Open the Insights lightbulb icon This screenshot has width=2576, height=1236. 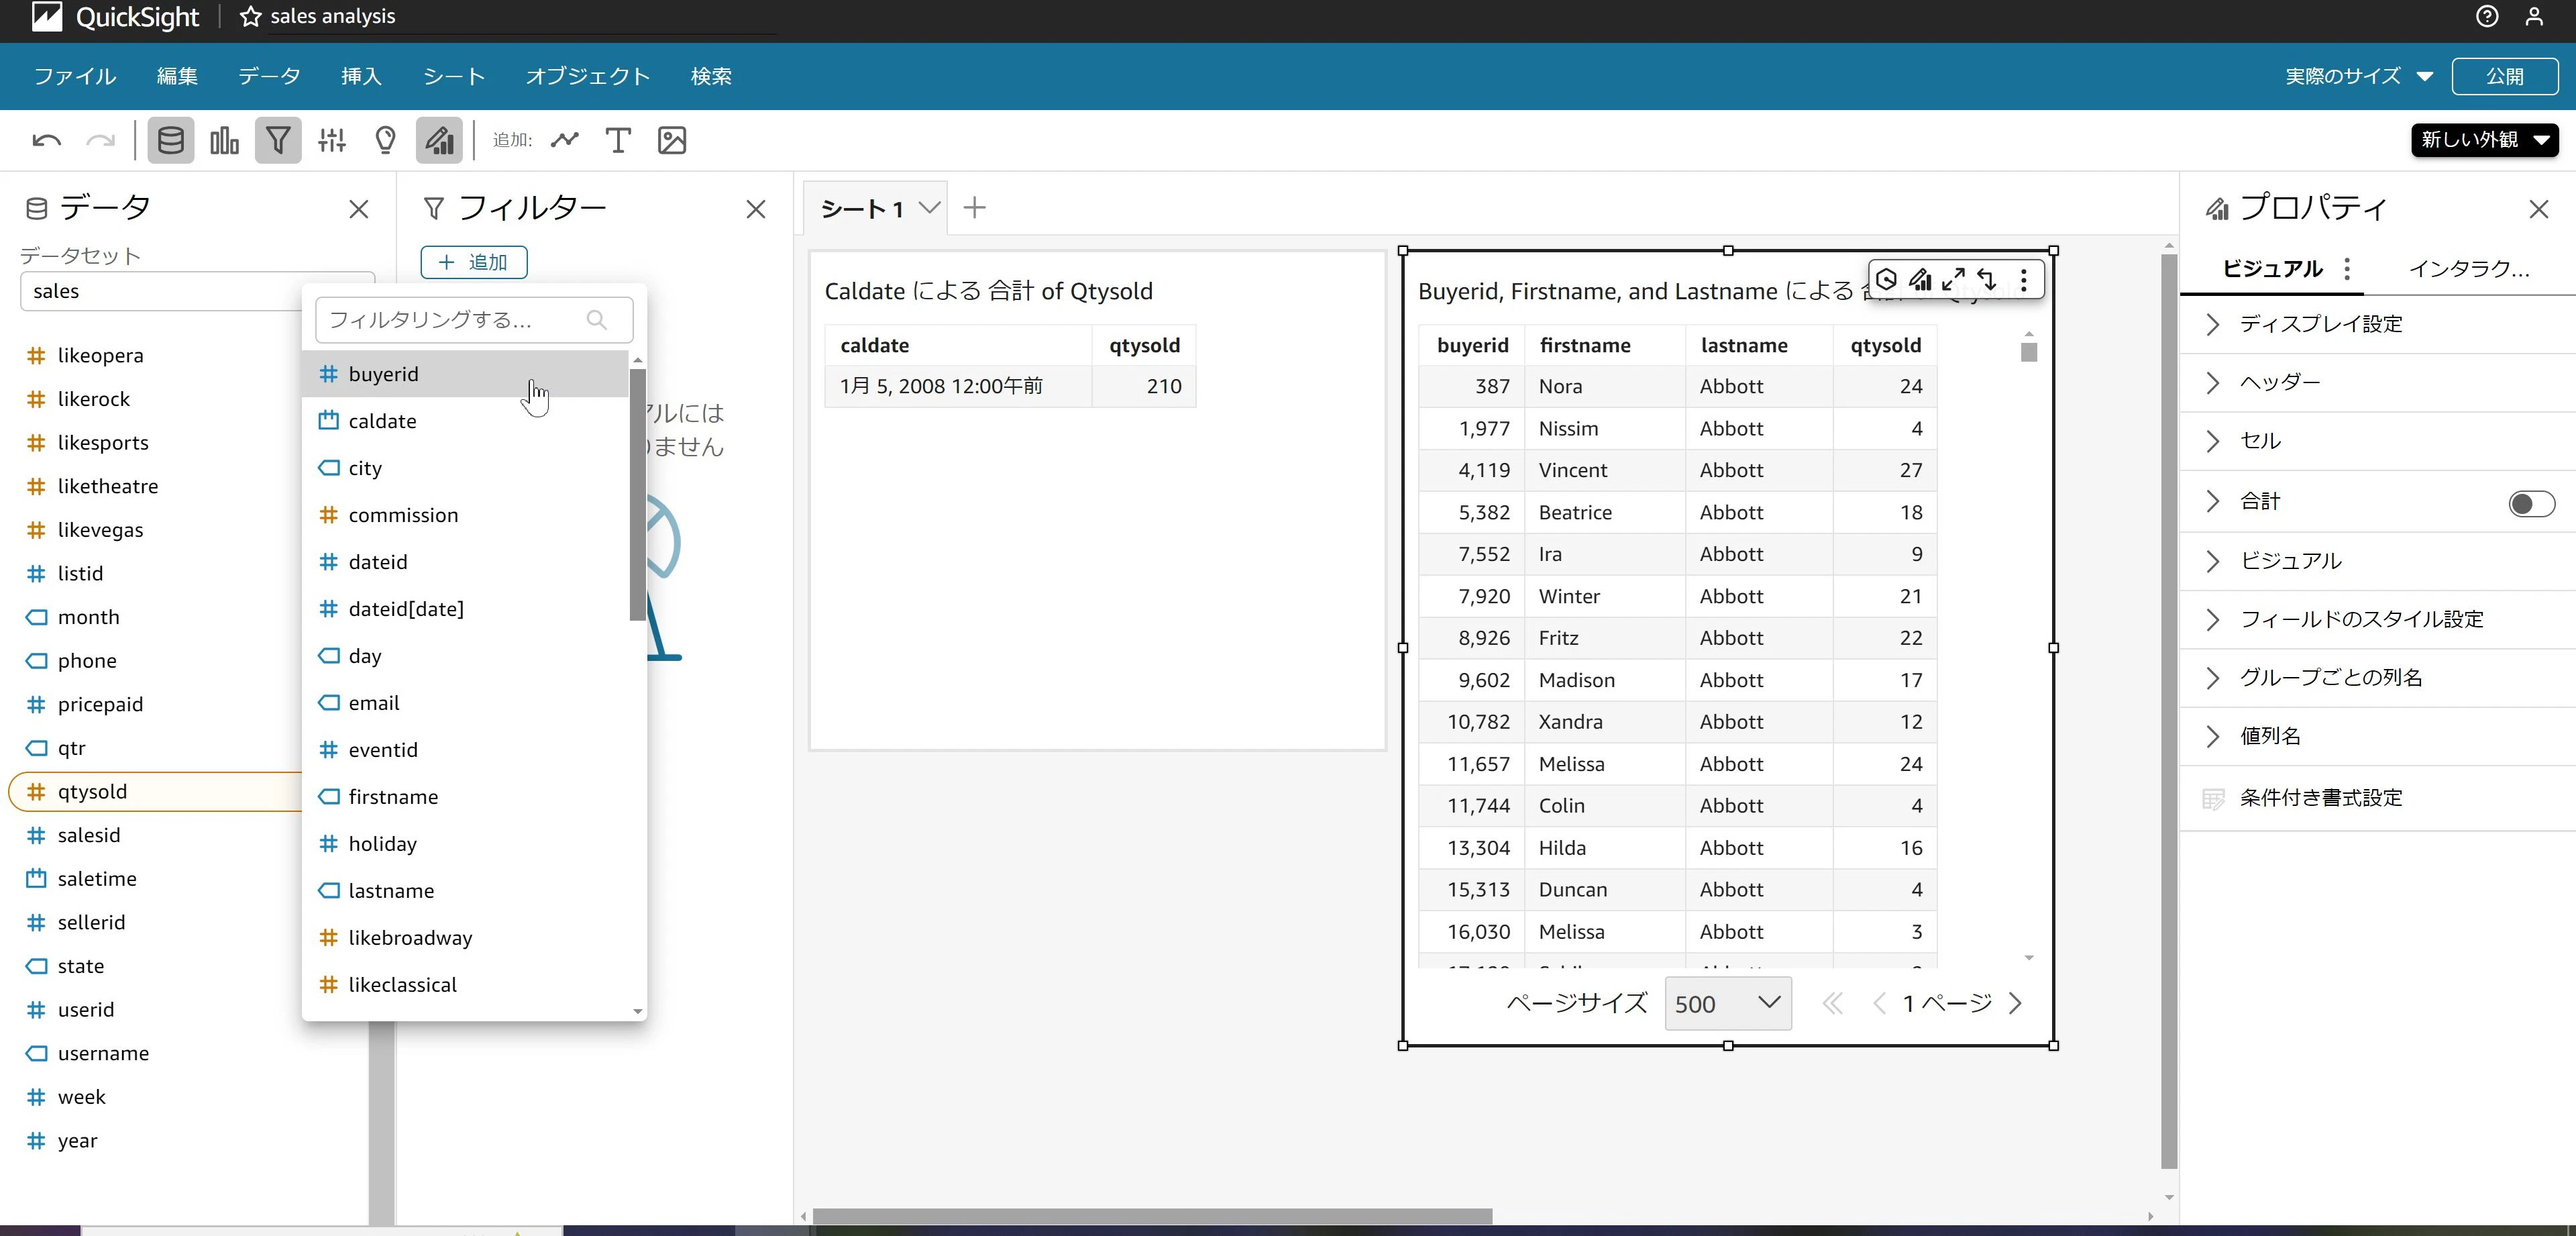point(385,141)
